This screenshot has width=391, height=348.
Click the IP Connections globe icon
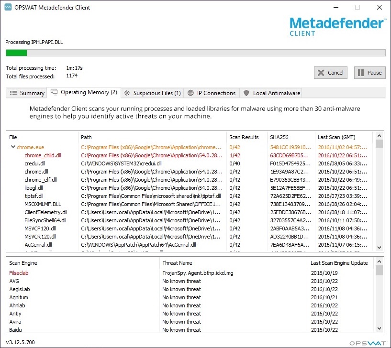tap(190, 93)
